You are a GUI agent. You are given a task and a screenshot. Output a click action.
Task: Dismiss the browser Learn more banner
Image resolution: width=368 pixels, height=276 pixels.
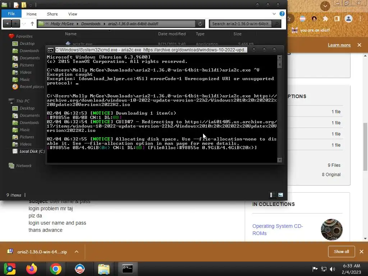pos(359,45)
